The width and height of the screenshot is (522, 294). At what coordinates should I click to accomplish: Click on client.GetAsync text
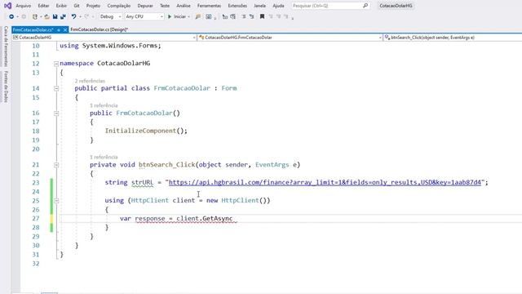[205, 219]
